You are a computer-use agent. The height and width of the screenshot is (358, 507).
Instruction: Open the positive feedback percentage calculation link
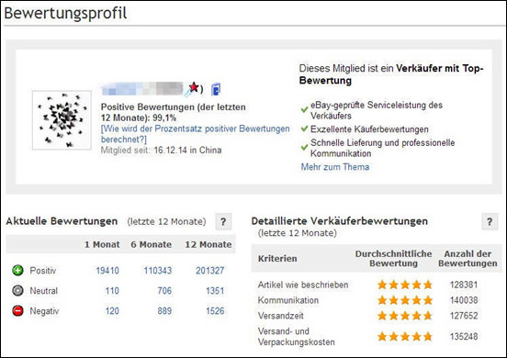(196, 134)
